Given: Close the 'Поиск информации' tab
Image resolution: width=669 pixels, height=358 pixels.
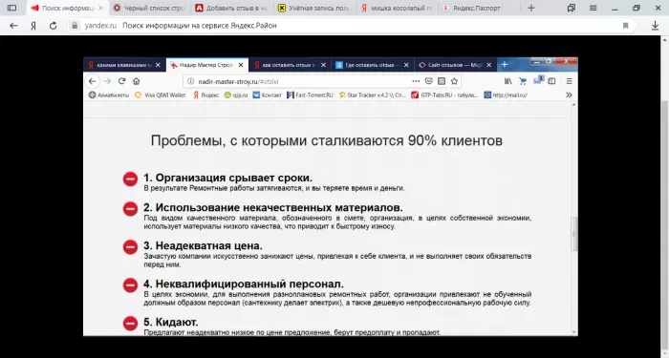Looking at the screenshot, I should click(x=101, y=8).
